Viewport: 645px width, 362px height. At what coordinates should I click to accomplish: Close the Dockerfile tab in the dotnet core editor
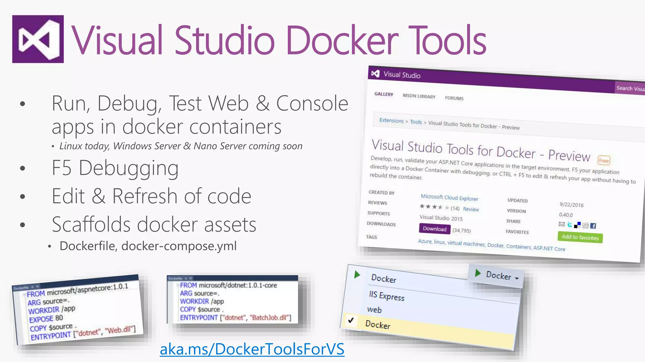[191, 278]
